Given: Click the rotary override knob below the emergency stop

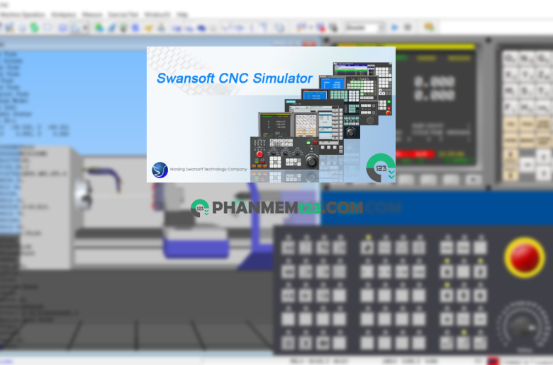Looking at the screenshot, I should coord(523,326).
